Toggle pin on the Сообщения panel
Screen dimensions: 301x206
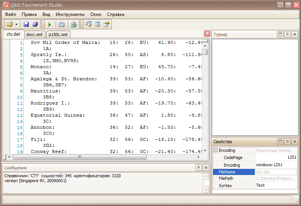pos(199,167)
